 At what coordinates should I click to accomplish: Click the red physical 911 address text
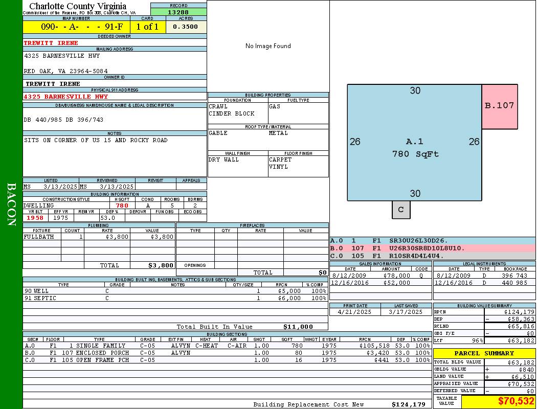[65, 97]
